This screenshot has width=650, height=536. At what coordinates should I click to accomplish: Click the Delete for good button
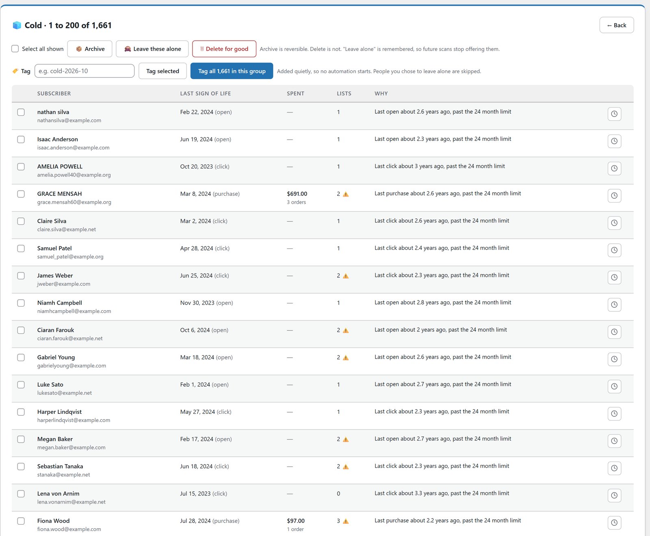[224, 49]
